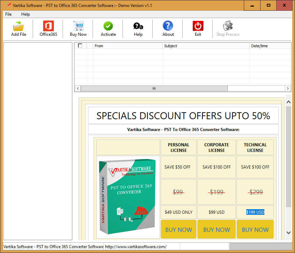The width and height of the screenshot is (295, 253).
Task: Click BUY NOW under Technical License
Action: coord(255,229)
